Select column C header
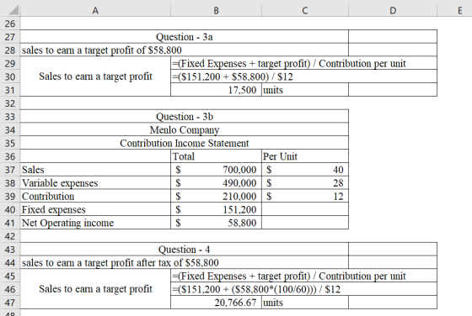Viewport: 472px width, 316px height. (x=305, y=10)
